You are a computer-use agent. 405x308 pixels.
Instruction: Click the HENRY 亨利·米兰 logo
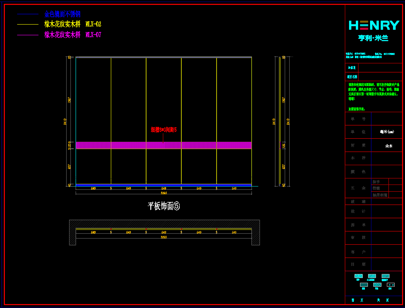(x=374, y=30)
